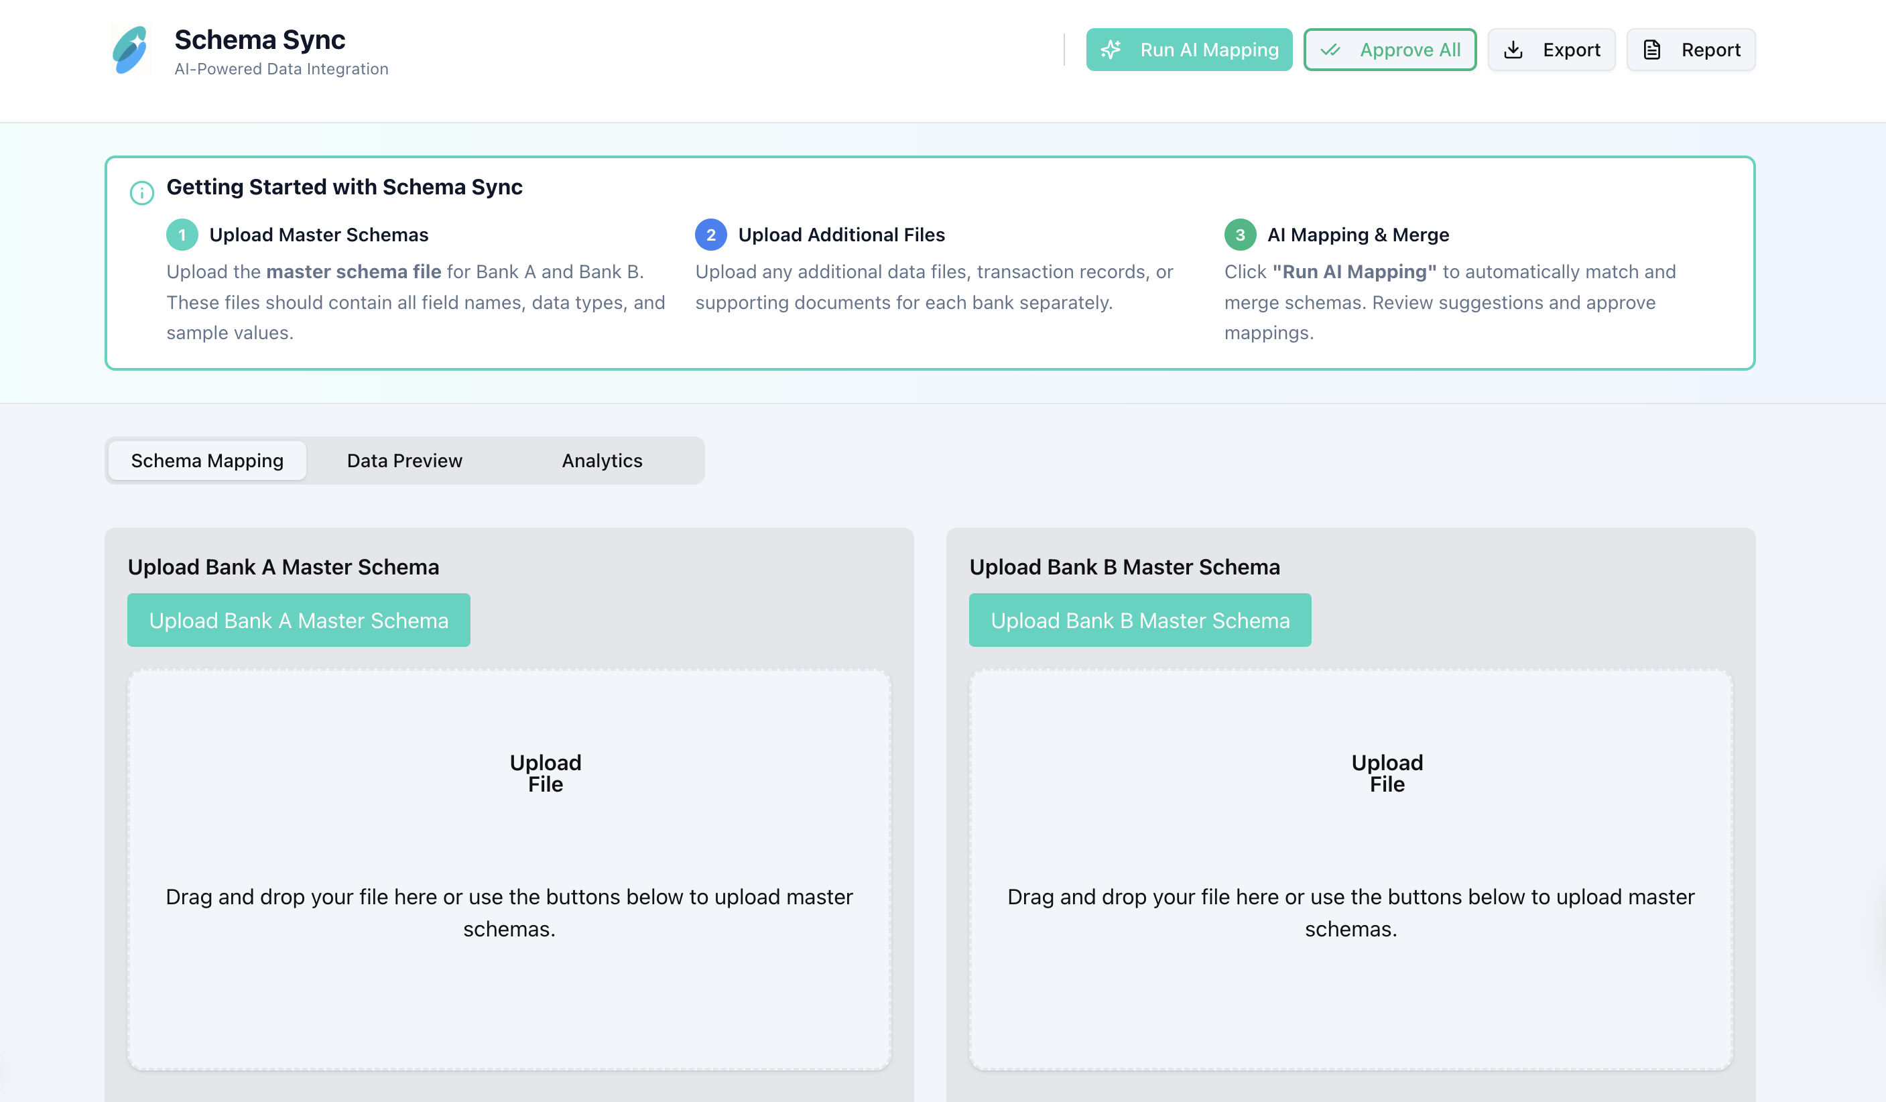Viewport: 1886px width, 1102px height.
Task: Click Run AI Mapping button label
Action: tap(1208, 50)
